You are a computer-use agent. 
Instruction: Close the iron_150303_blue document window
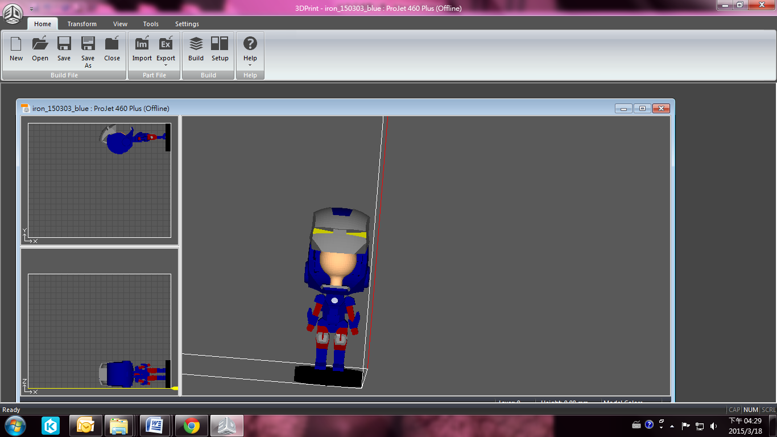point(660,108)
